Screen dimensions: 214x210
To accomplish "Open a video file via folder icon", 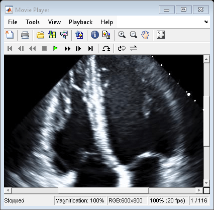I will tap(40, 35).
